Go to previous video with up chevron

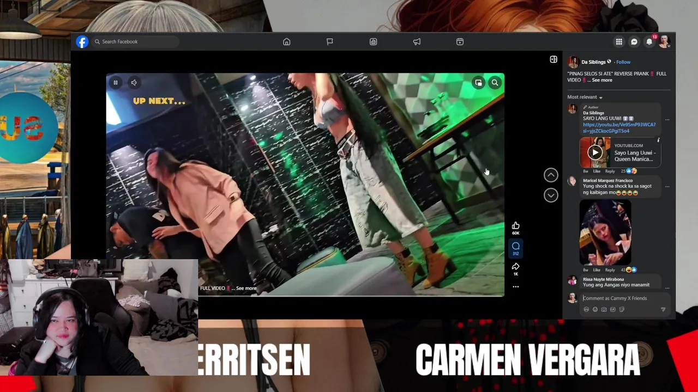(551, 175)
